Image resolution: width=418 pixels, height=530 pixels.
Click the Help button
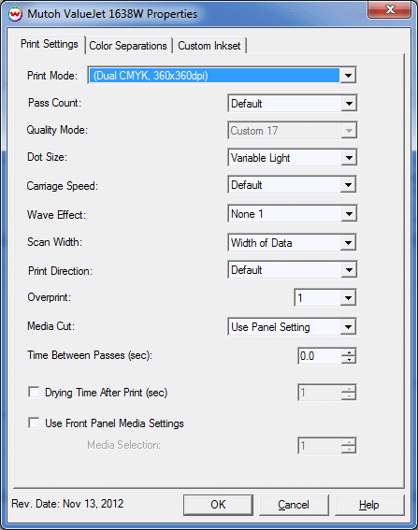(x=369, y=505)
